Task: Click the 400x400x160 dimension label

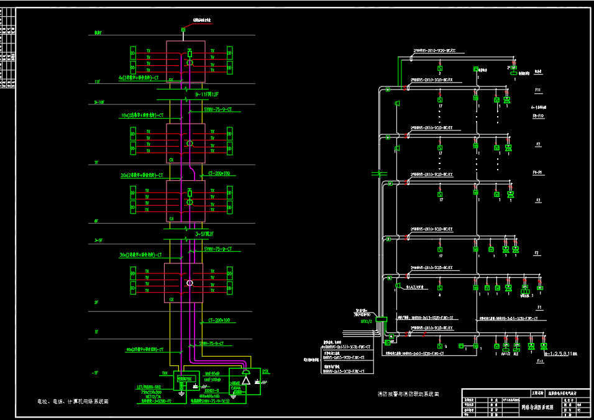Action: pos(209,396)
